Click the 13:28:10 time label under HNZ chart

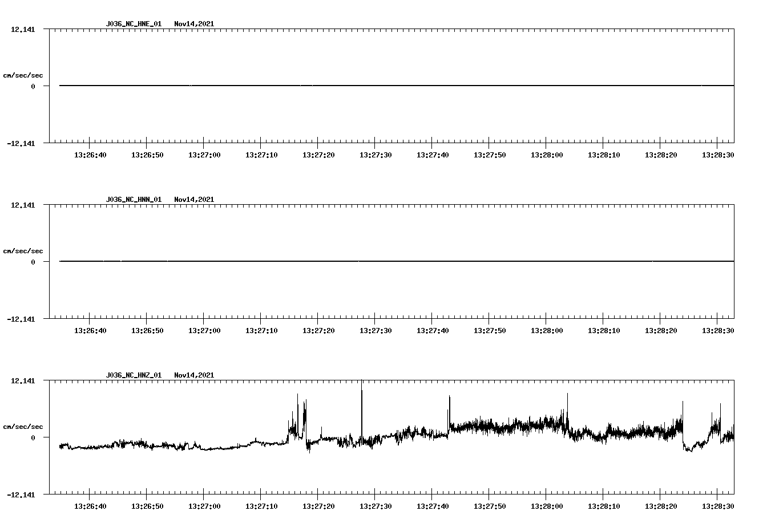tap(604, 506)
